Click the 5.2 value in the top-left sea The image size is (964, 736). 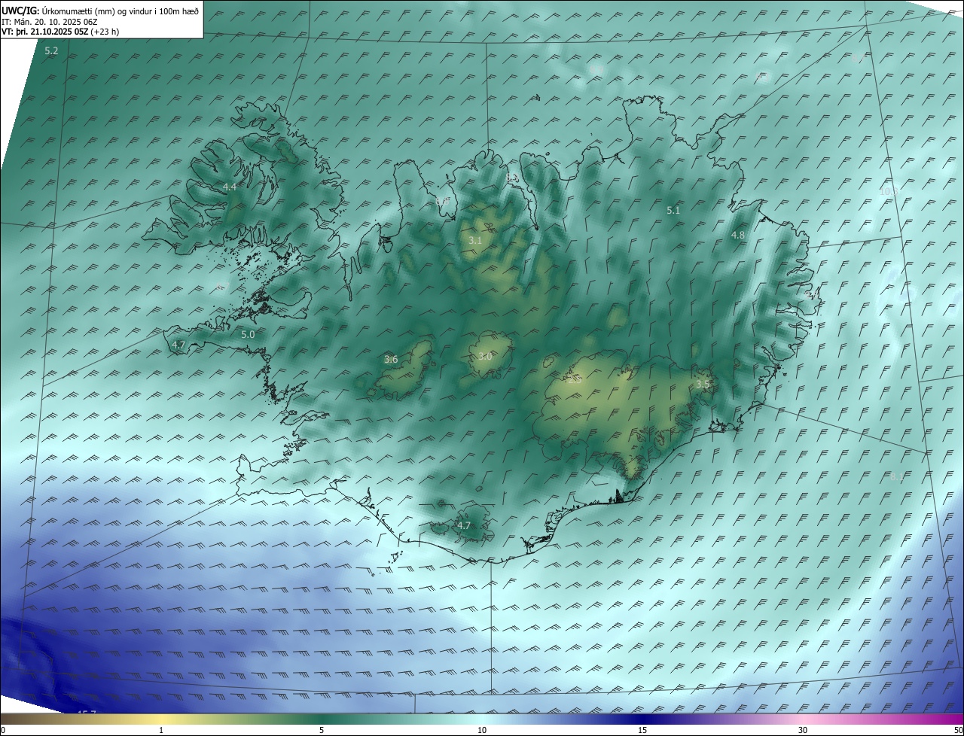coord(51,51)
